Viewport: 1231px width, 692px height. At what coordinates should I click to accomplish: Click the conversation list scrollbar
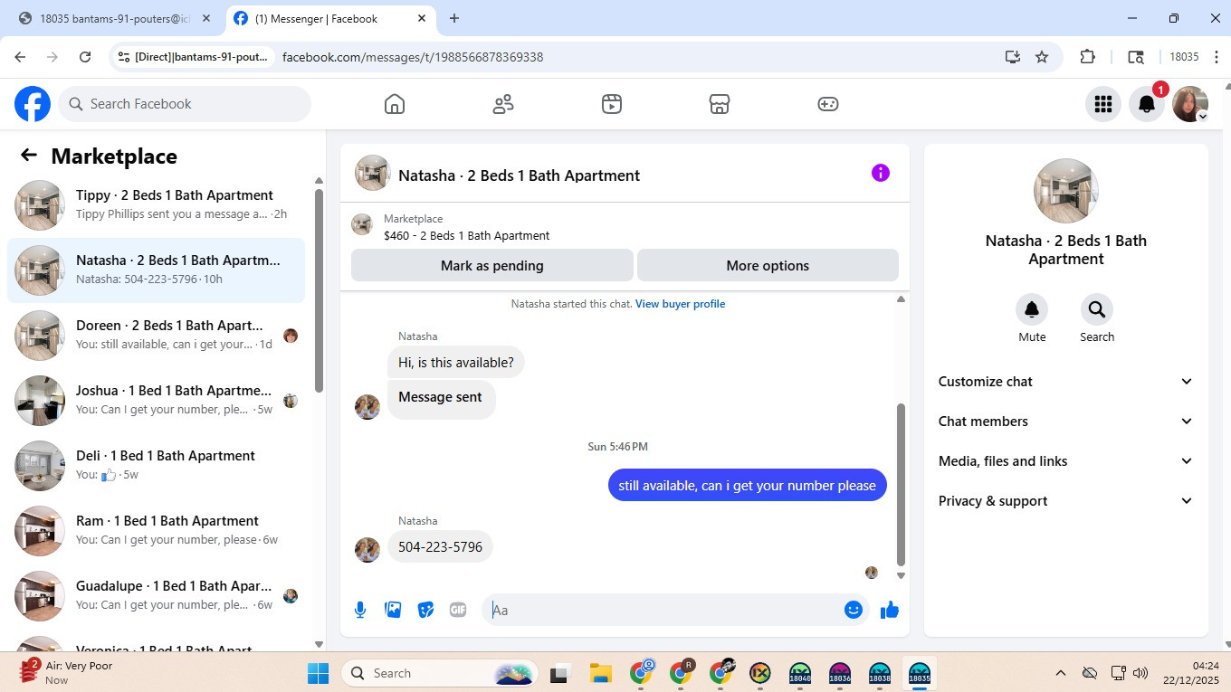pyautogui.click(x=319, y=289)
